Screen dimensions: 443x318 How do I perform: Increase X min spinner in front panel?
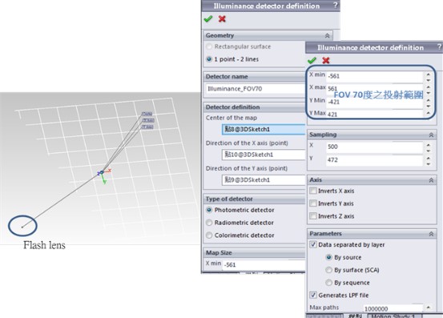click(429, 74)
